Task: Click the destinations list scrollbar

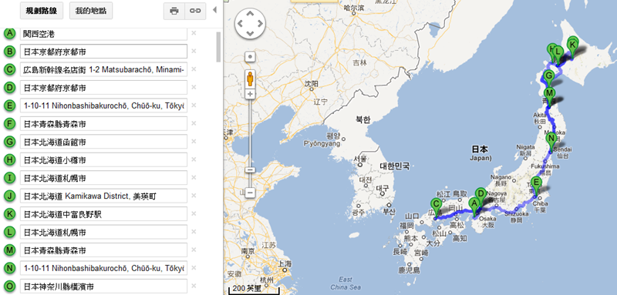Action: point(219,47)
